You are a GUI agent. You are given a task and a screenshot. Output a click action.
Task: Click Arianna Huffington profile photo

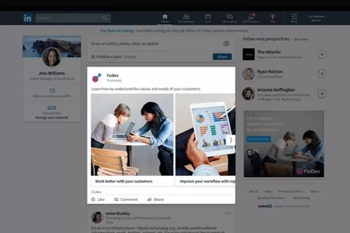click(x=249, y=94)
